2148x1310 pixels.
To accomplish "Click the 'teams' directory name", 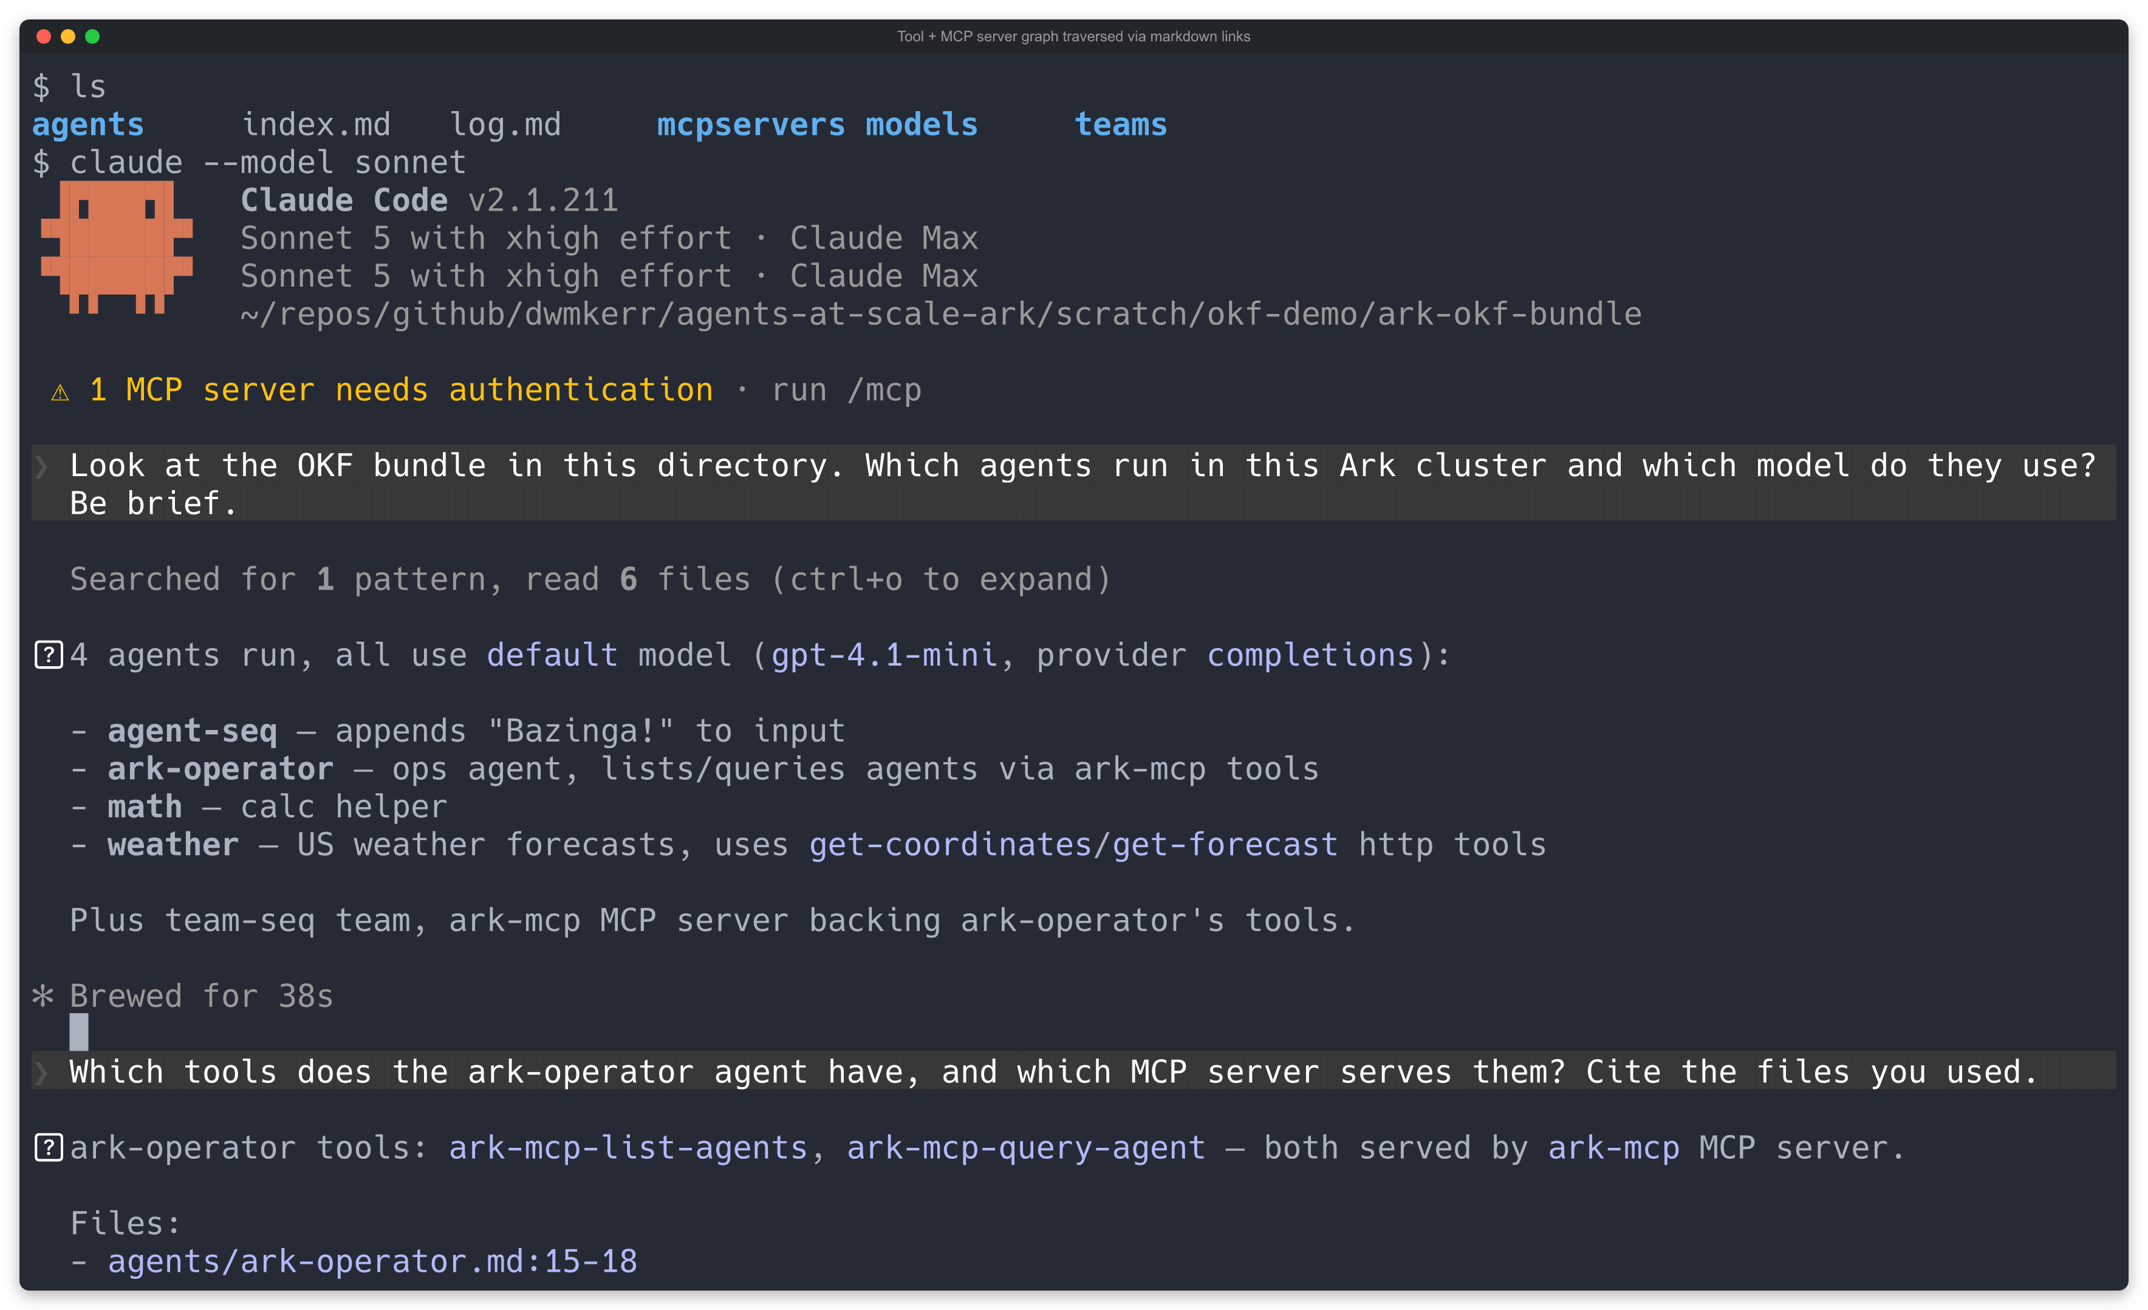I will click(1121, 125).
